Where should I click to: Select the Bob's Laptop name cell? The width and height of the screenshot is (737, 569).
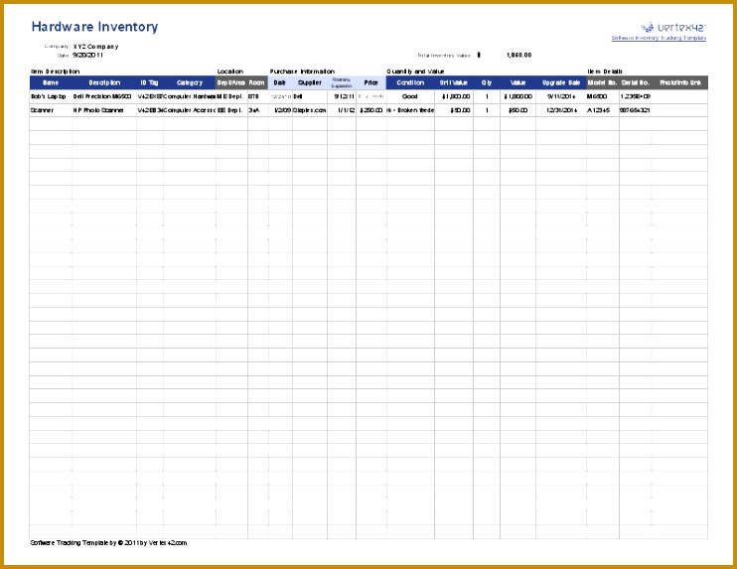tap(51, 96)
